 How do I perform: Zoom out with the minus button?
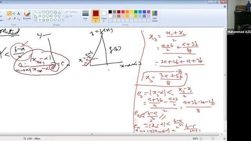coord(201,139)
